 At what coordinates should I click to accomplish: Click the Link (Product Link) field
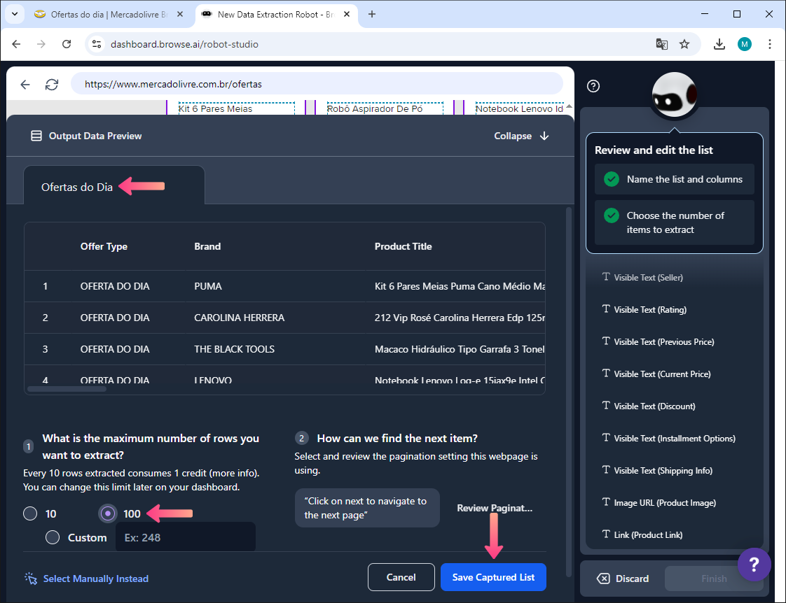click(642, 535)
